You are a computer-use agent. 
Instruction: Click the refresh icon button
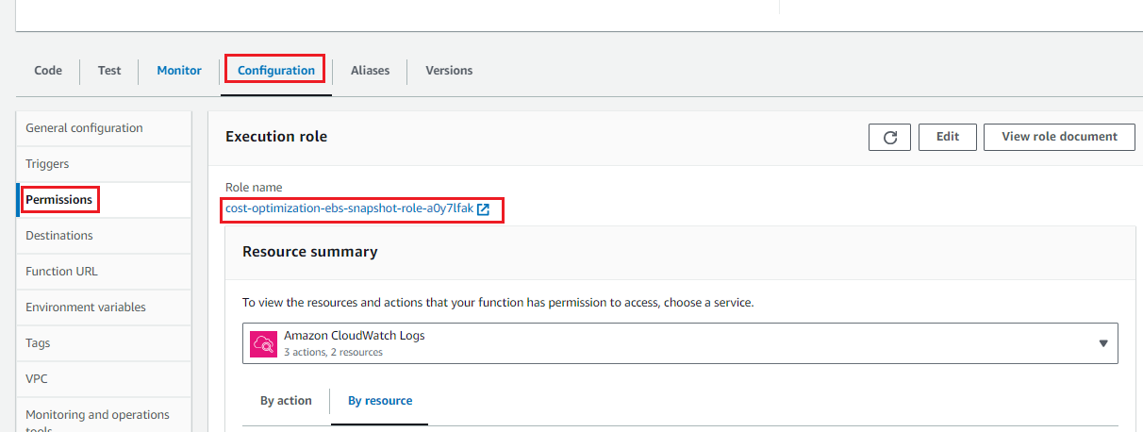tap(889, 137)
